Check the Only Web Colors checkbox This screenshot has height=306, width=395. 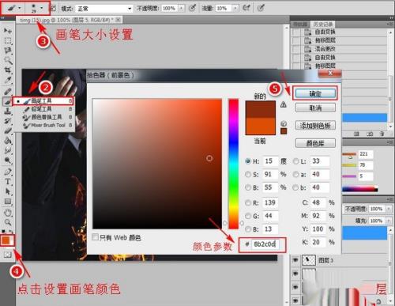click(95, 237)
